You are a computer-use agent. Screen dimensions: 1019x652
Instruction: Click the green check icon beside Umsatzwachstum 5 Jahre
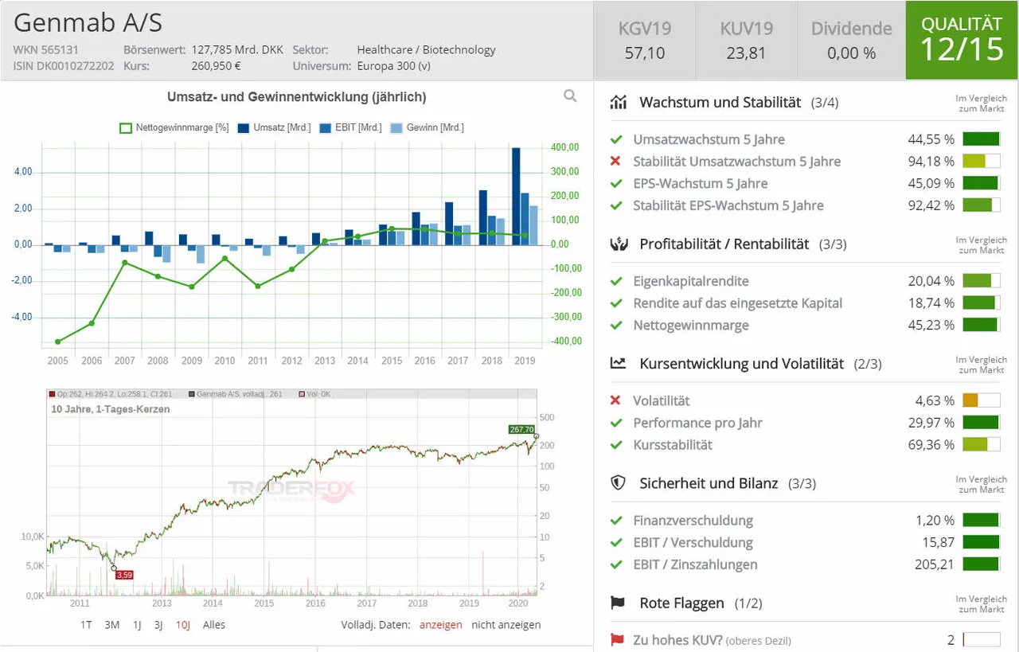[x=615, y=139]
